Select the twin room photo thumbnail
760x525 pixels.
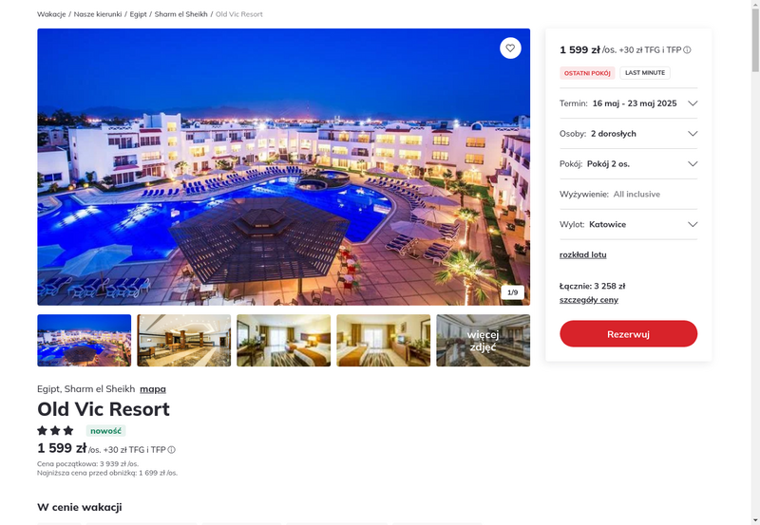click(x=384, y=341)
